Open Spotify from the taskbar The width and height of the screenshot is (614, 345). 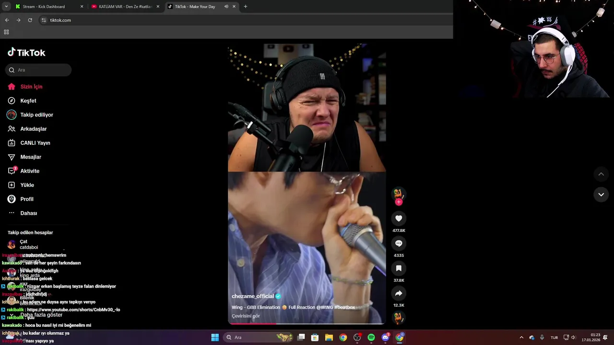(371, 337)
